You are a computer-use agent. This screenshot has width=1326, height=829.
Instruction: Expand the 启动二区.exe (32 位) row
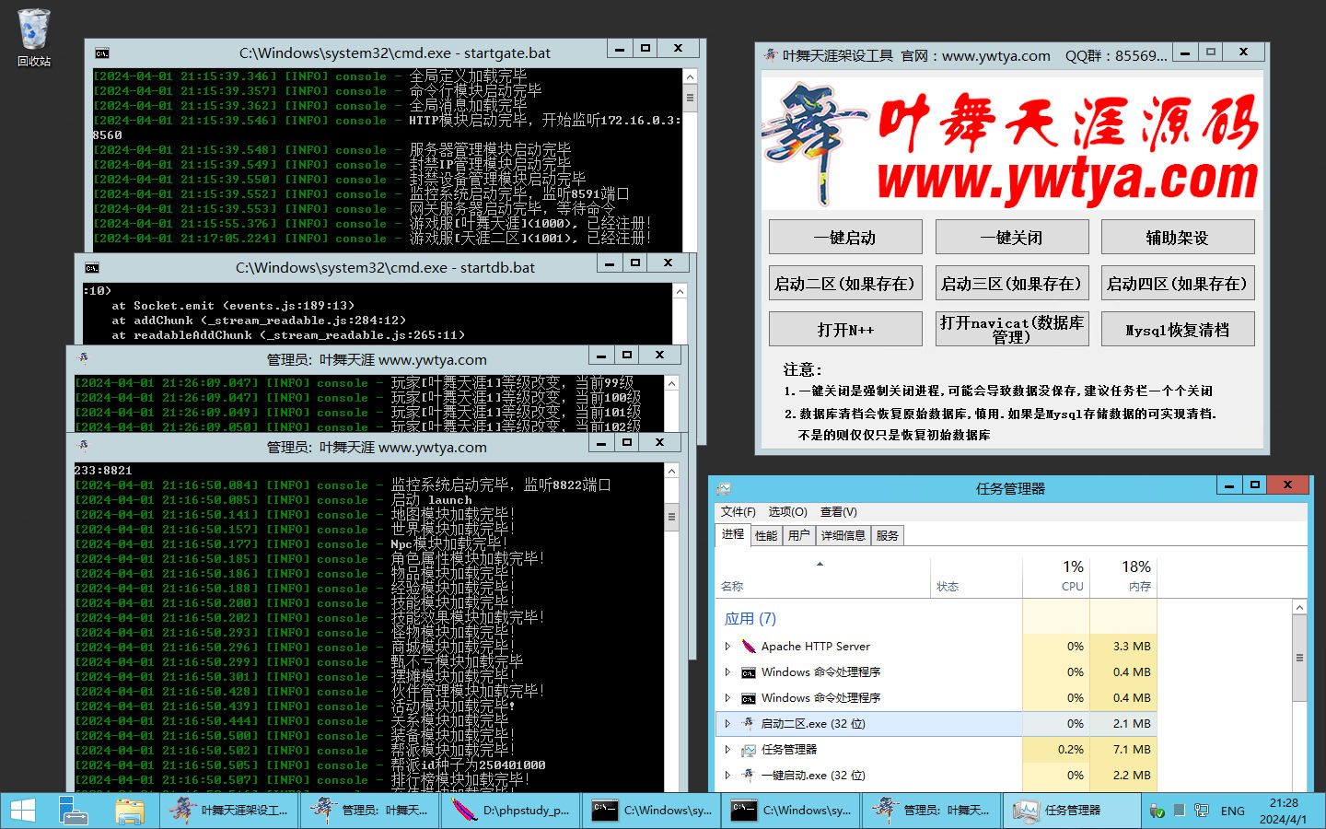tap(727, 724)
